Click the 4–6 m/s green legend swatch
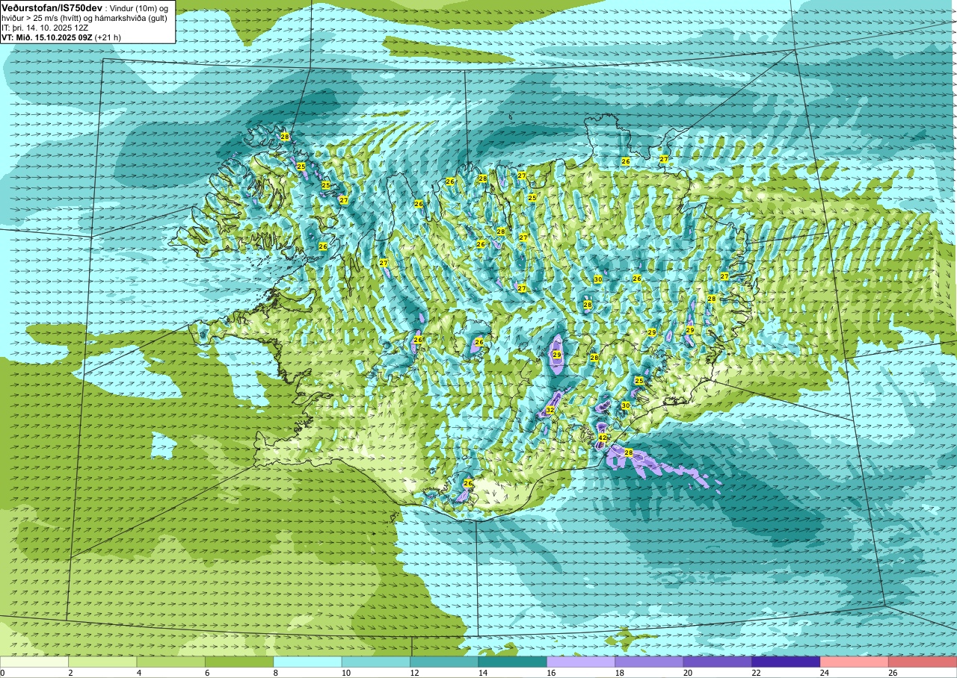The height and width of the screenshot is (678, 957). pos(171,662)
